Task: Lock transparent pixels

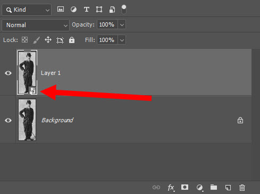Action: click(x=24, y=40)
